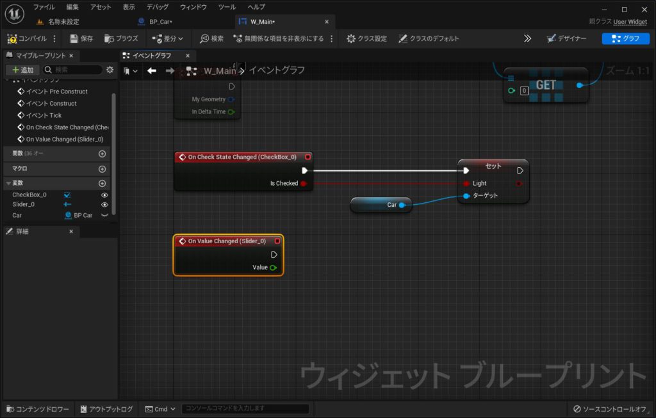
Task: Add new function with 関数 plus
Action: click(102, 154)
